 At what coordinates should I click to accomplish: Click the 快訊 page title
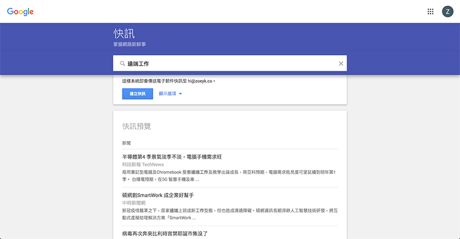pyautogui.click(x=124, y=33)
